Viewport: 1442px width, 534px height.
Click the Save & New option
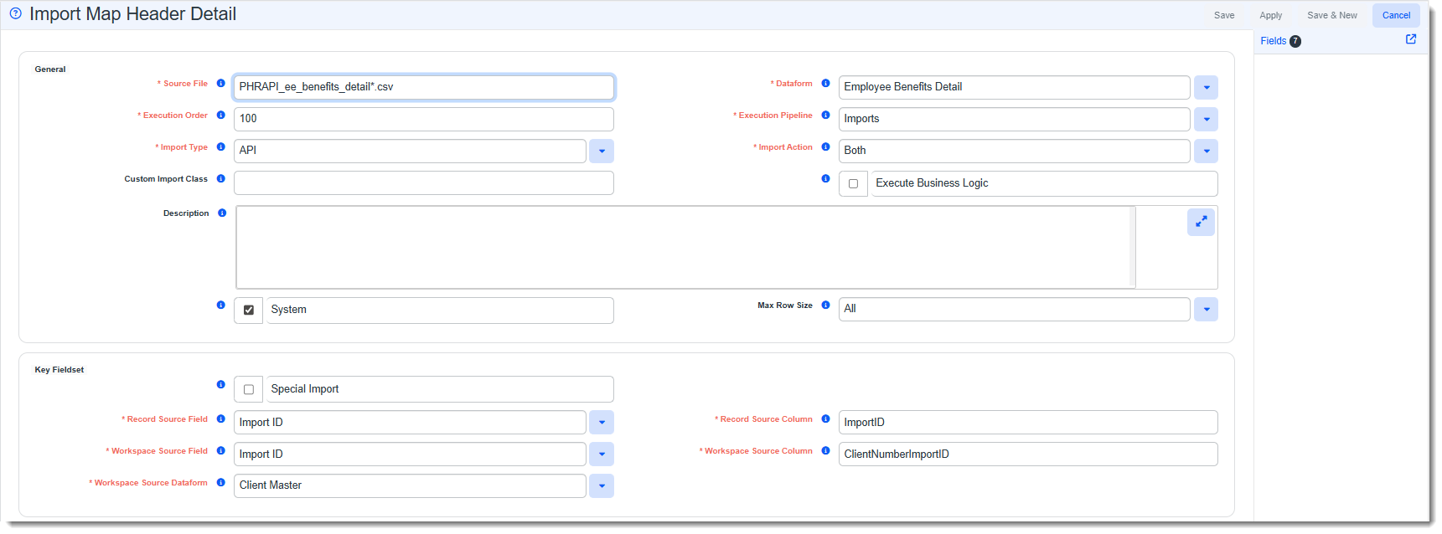[x=1331, y=15]
